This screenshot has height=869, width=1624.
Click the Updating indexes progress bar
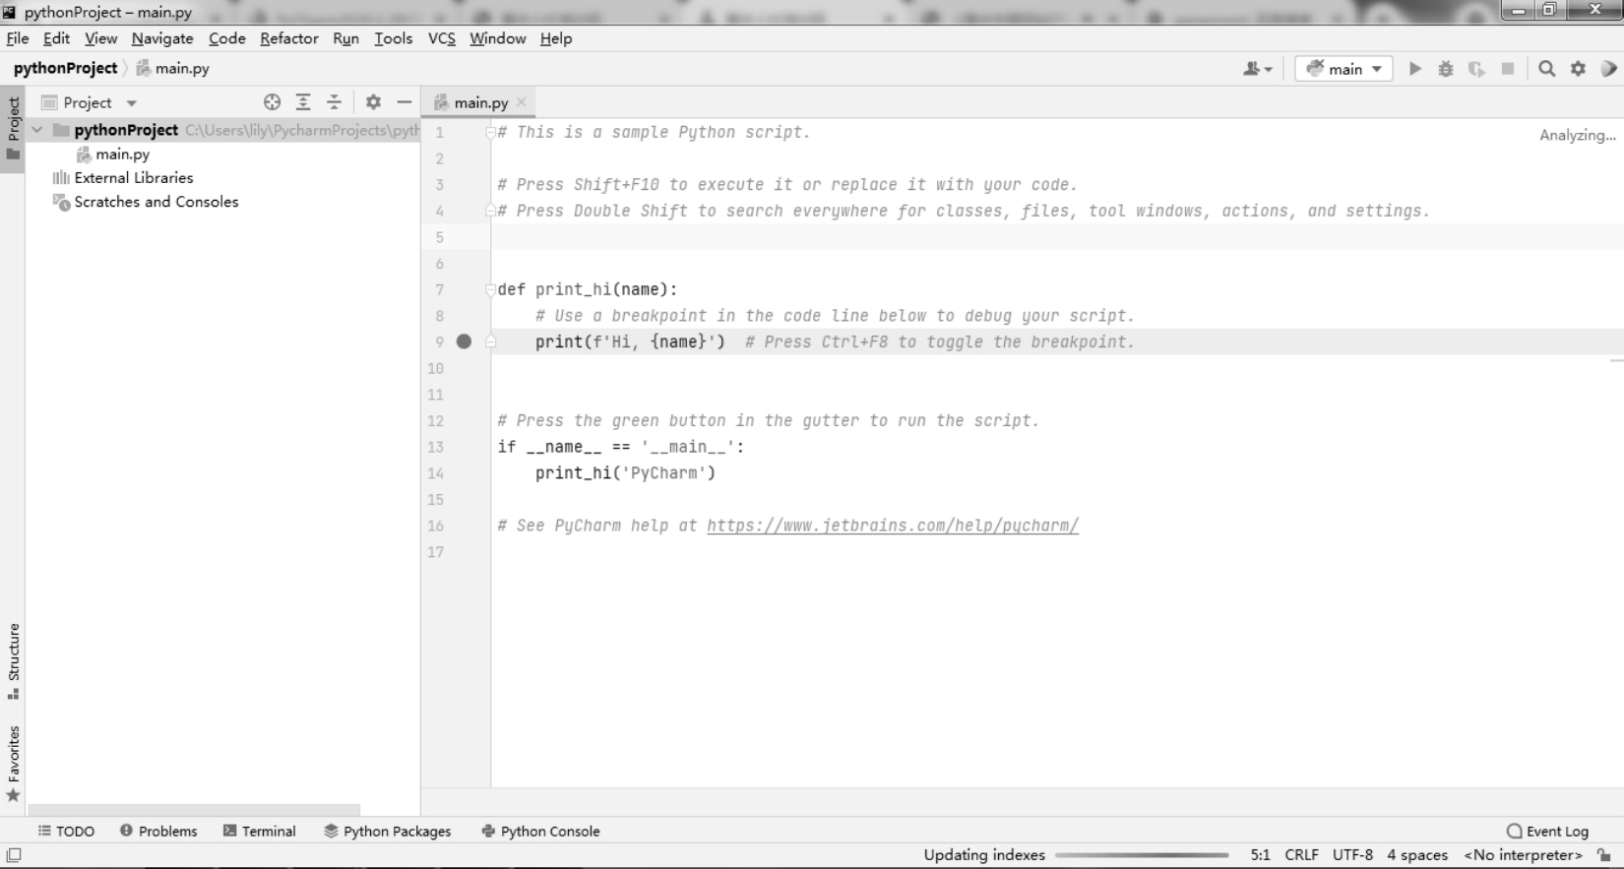[x=1142, y=854]
